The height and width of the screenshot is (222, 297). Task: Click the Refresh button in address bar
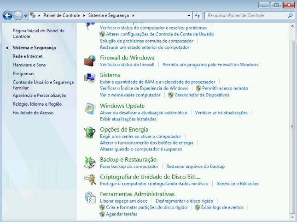(198, 16)
